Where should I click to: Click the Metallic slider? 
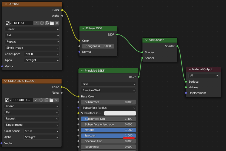click(108, 130)
